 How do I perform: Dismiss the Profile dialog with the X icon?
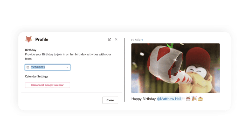coord(116,39)
